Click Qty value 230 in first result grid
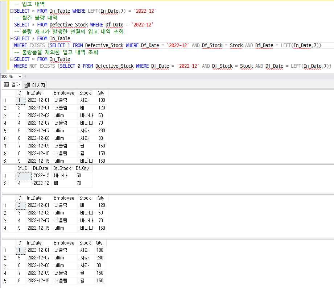 pyautogui.click(x=102, y=131)
